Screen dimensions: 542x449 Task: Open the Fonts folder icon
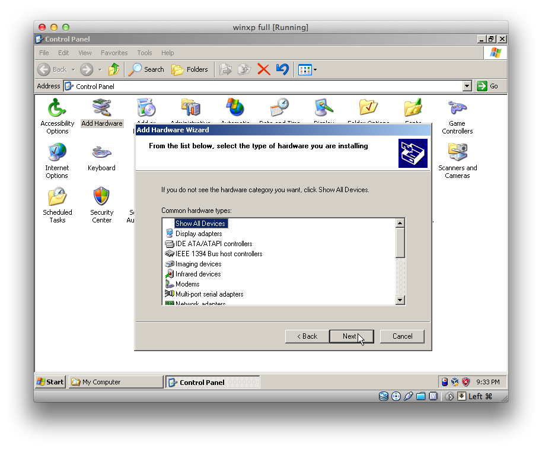(413, 107)
